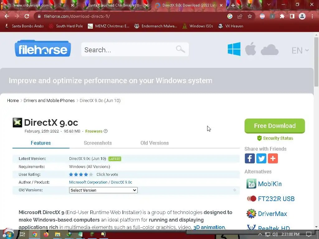The height and width of the screenshot is (239, 319).
Task: Click the page vertical scrollbar thumb
Action: 316,62
